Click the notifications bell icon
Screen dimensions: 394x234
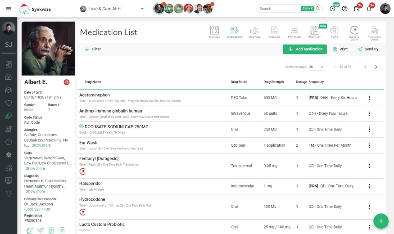(x=369, y=9)
